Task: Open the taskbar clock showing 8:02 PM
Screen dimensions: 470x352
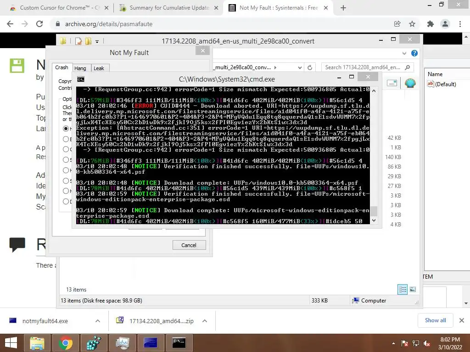Action: pyautogui.click(x=450, y=343)
